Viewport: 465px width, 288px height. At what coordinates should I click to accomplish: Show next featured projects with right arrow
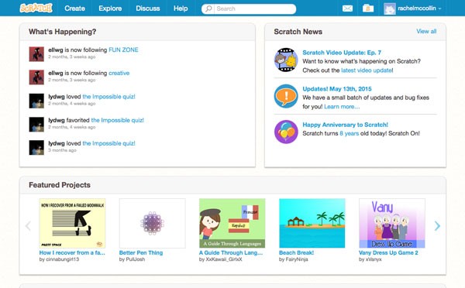(x=437, y=226)
